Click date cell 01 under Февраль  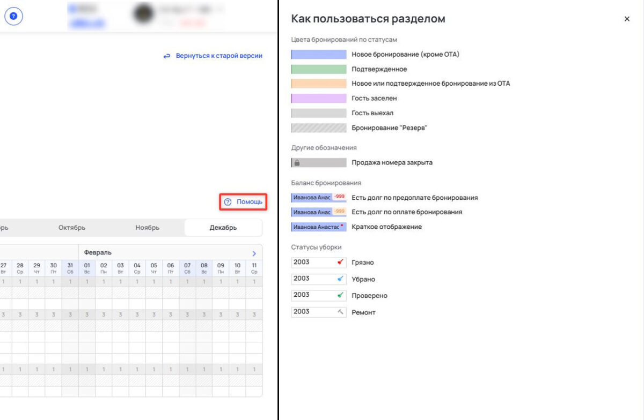click(x=86, y=266)
